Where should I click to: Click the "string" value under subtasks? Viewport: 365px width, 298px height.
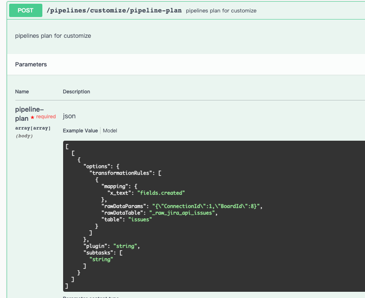pos(101,259)
